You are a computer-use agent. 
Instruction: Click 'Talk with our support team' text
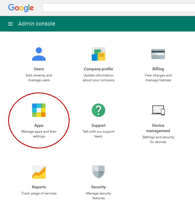coord(98,134)
